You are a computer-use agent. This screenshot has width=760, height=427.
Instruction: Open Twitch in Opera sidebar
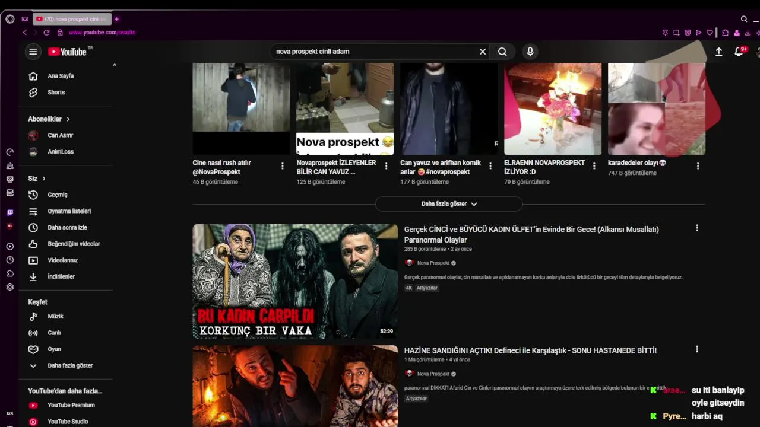point(9,212)
